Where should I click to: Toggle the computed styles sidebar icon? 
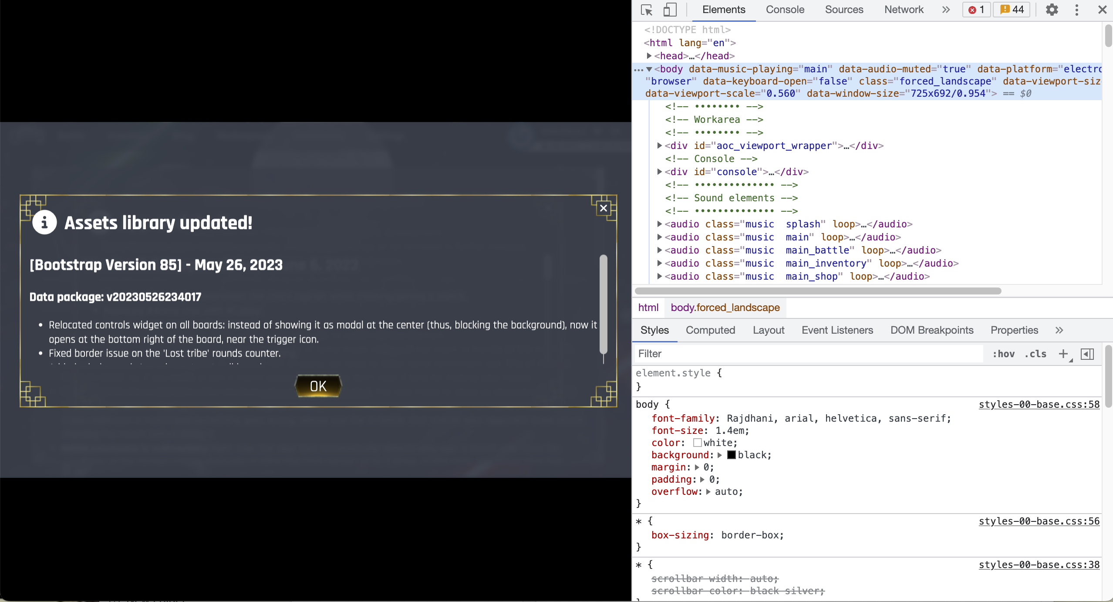pyautogui.click(x=1087, y=354)
